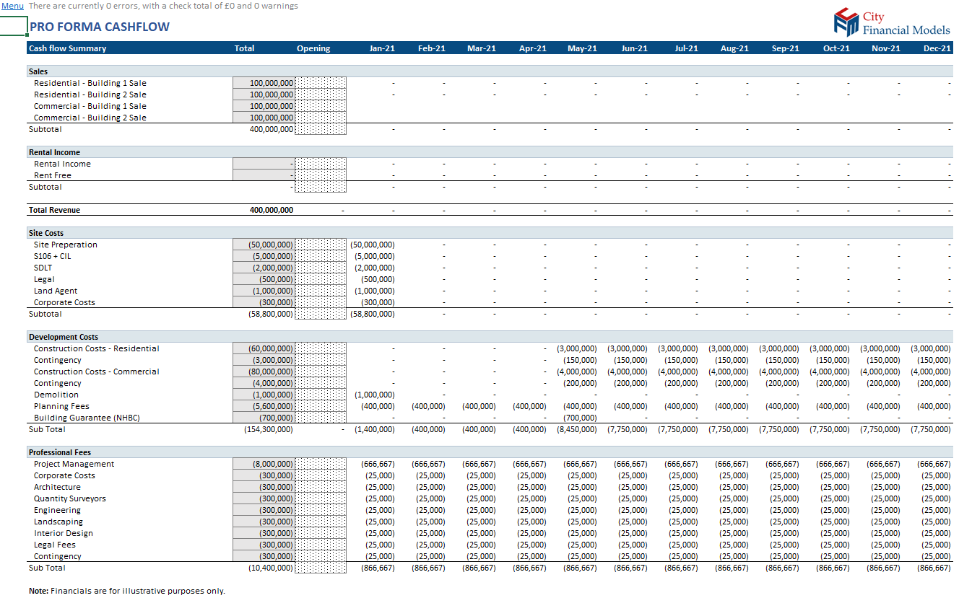Viewport: 959px width, 598px height.
Task: Select the Rent Free row label
Action: click(53, 175)
